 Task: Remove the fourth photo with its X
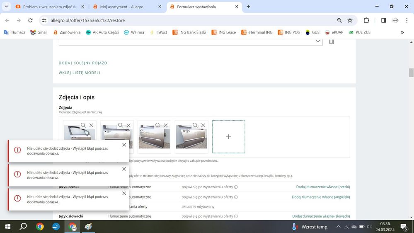point(203,125)
